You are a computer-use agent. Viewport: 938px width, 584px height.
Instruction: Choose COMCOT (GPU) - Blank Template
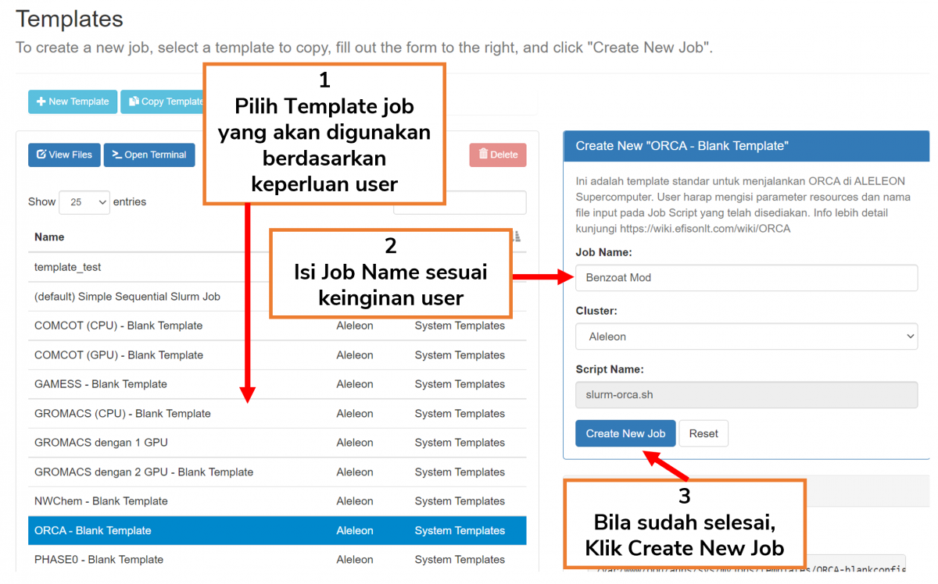coord(119,355)
